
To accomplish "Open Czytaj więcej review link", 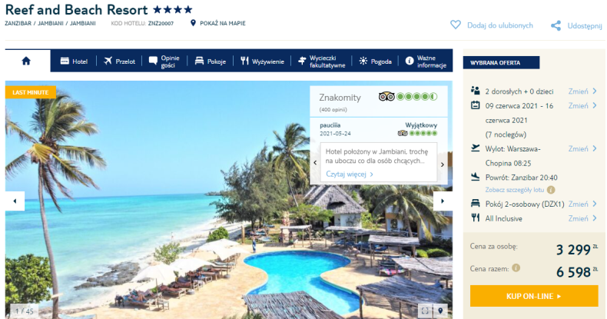I will (x=350, y=174).
